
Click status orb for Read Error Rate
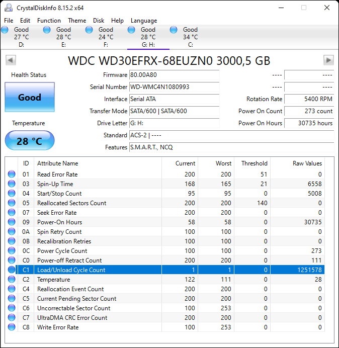pos(12,174)
